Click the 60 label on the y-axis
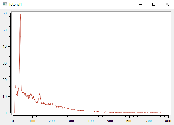 (5, 13)
